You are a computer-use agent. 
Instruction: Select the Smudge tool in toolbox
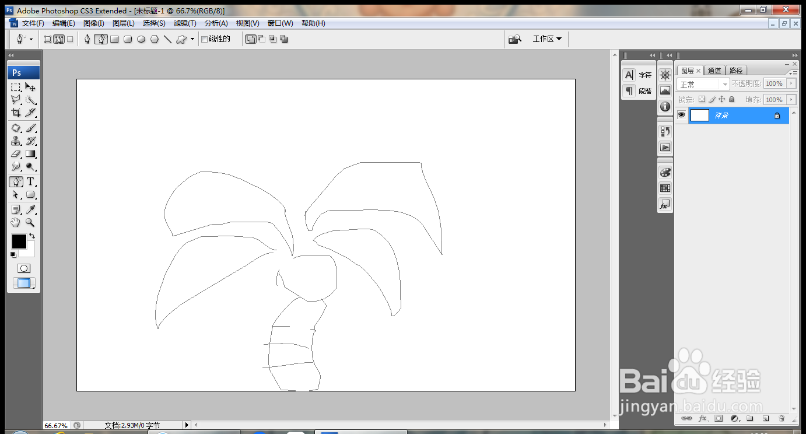pyautogui.click(x=16, y=167)
